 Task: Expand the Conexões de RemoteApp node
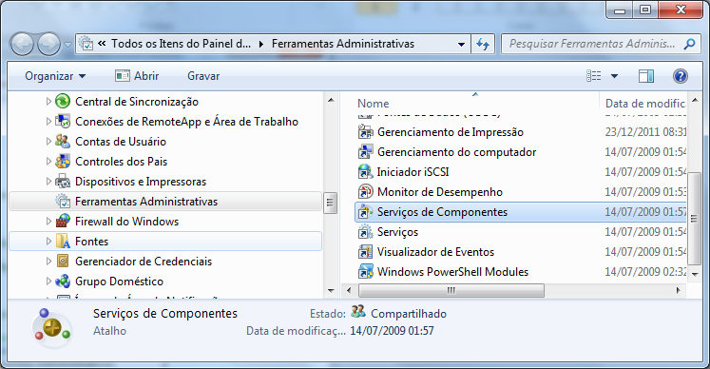pyautogui.click(x=48, y=121)
